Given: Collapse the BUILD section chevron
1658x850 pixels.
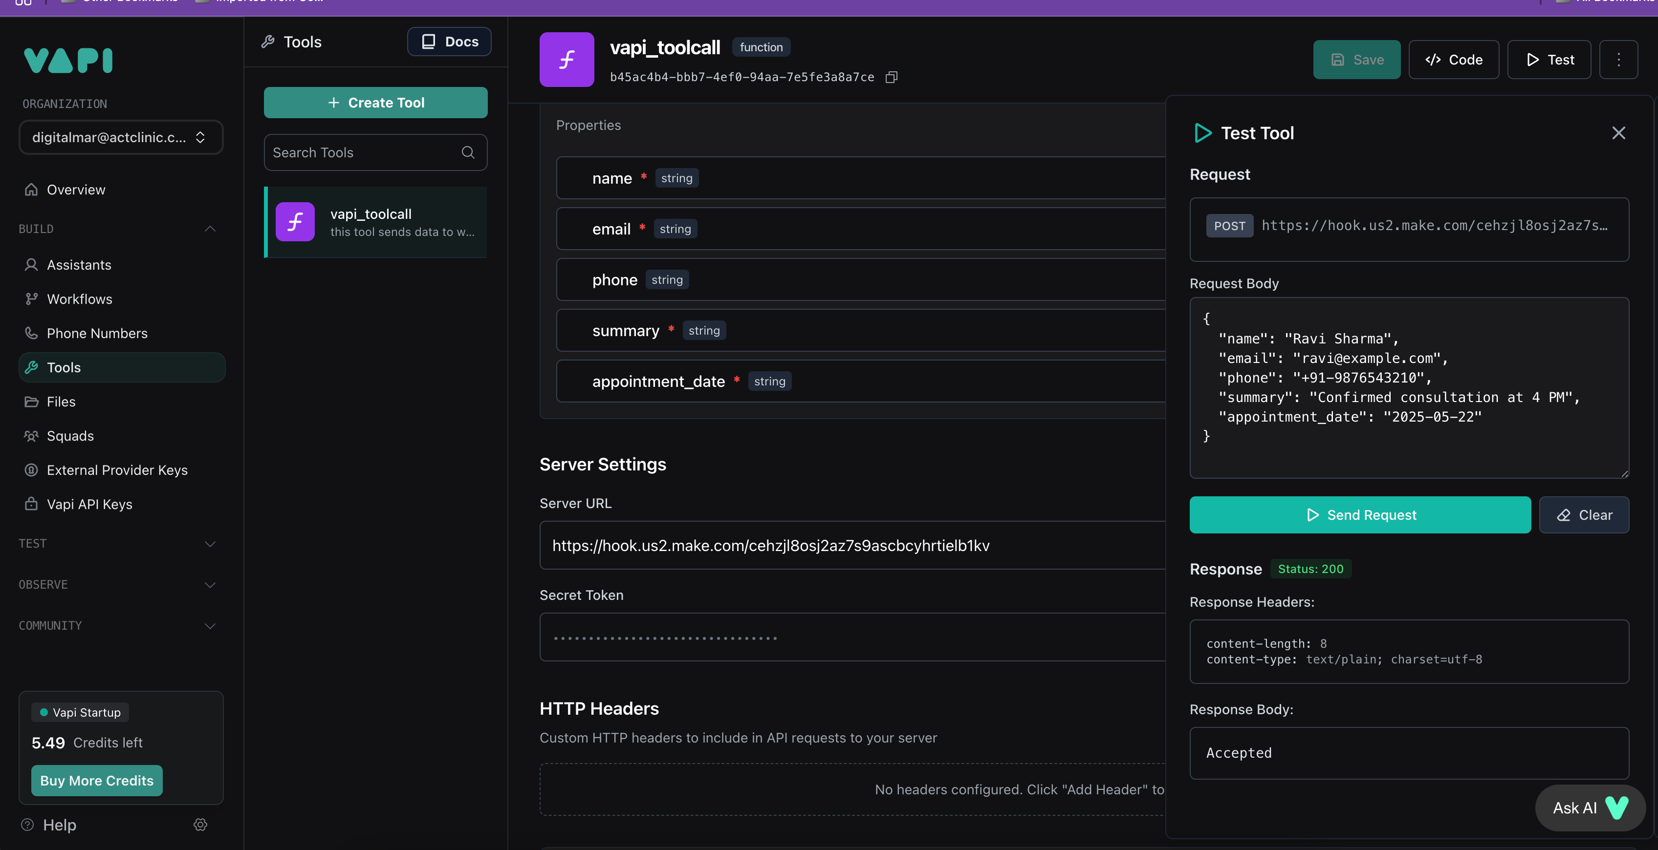Looking at the screenshot, I should 210,229.
